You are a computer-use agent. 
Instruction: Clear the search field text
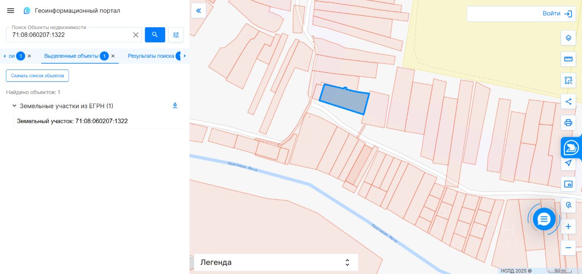(135, 35)
